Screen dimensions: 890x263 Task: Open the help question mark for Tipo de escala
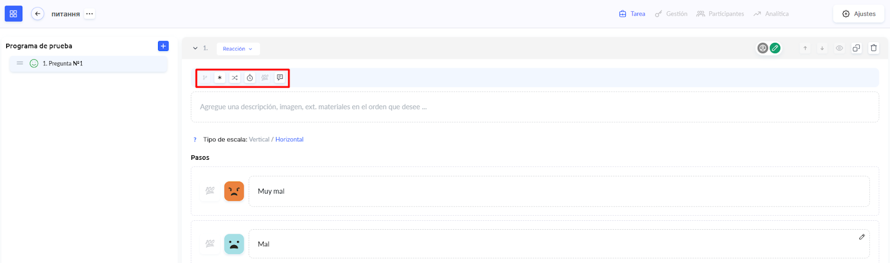coord(195,140)
